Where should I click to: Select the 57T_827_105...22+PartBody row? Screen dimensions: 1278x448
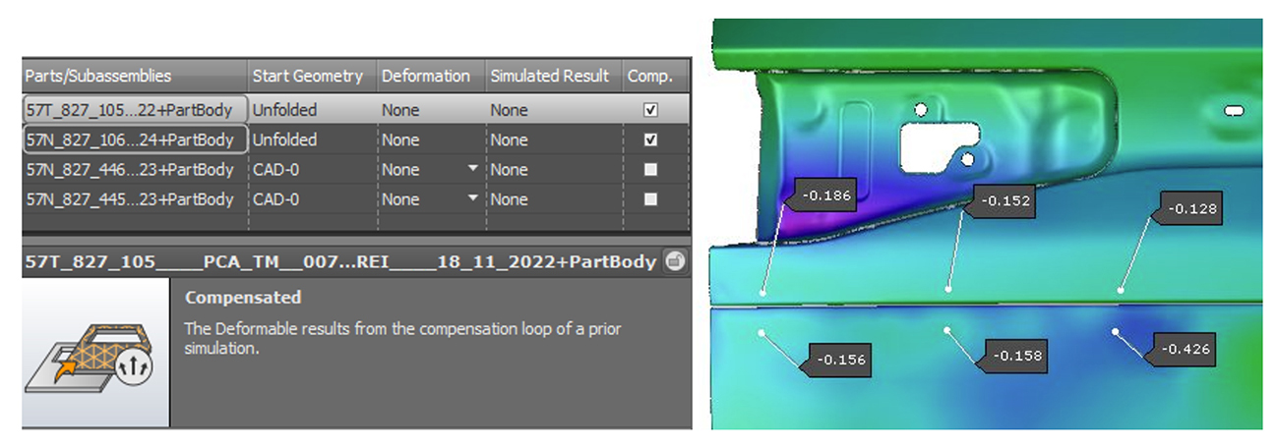coord(130,110)
